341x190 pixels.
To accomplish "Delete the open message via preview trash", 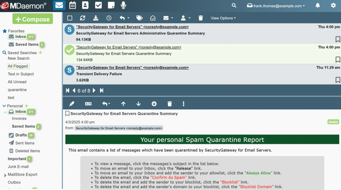I will (170, 104).
